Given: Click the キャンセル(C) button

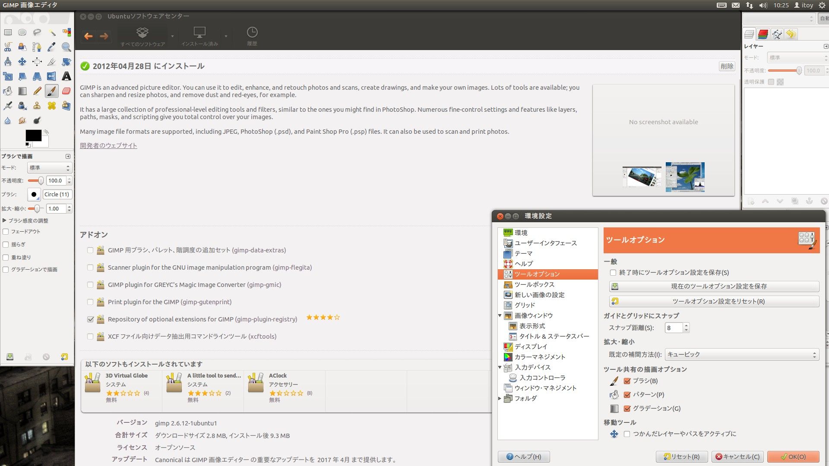Looking at the screenshot, I should tap(737, 457).
